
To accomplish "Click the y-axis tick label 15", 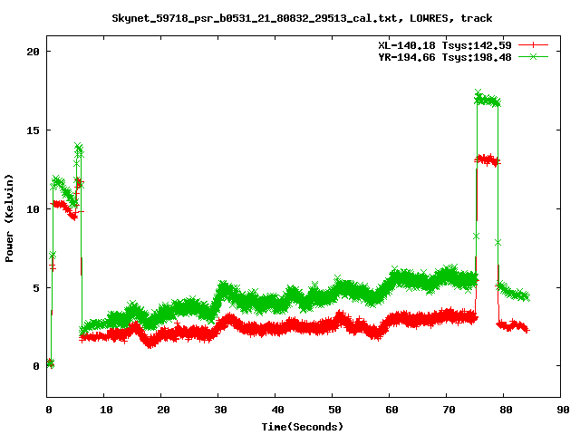I will pos(33,130).
